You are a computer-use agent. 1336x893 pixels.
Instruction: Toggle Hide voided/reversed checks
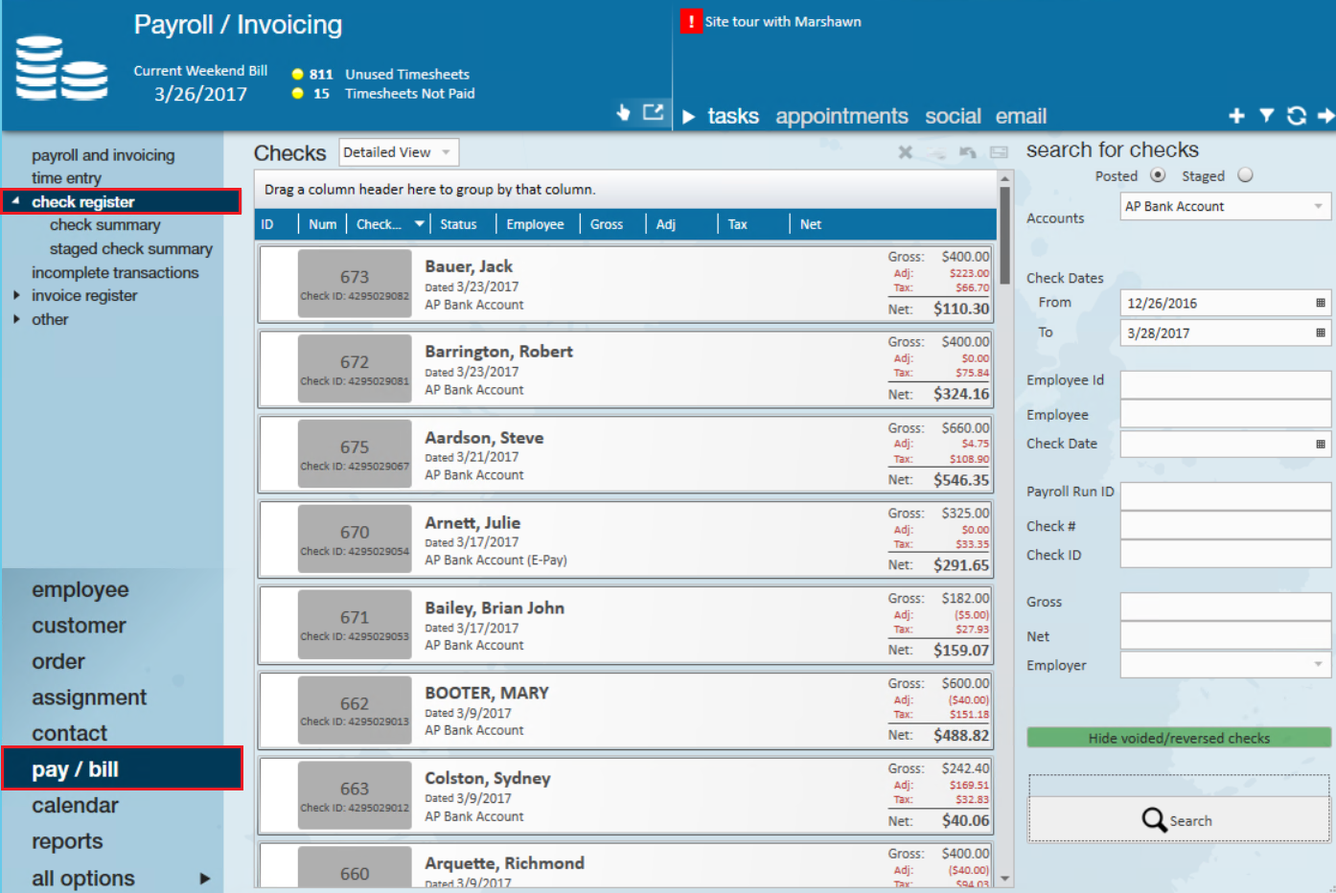(x=1179, y=738)
